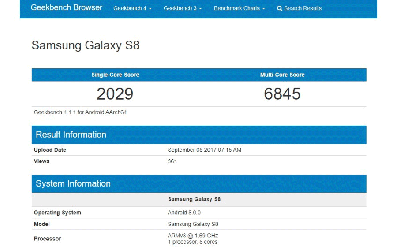The height and width of the screenshot is (247, 397).
Task: Click the Single-Core Score header
Action: [x=115, y=75]
